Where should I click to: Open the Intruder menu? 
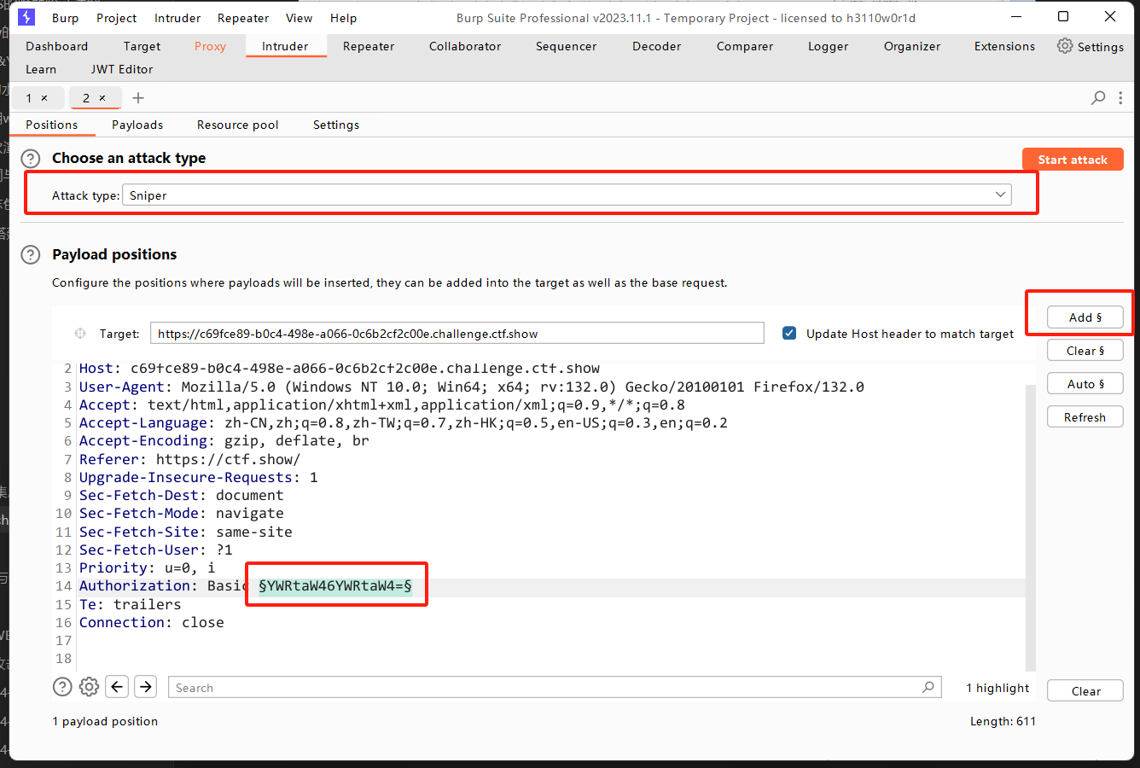(x=177, y=18)
